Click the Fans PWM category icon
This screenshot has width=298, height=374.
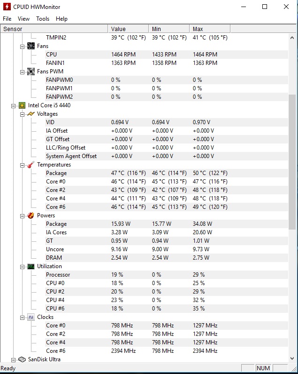[x=31, y=72]
